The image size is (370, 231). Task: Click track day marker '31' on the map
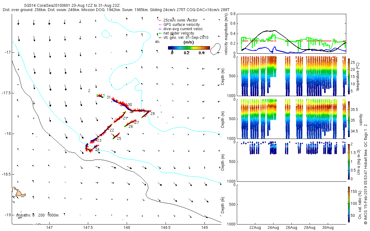click(x=109, y=97)
